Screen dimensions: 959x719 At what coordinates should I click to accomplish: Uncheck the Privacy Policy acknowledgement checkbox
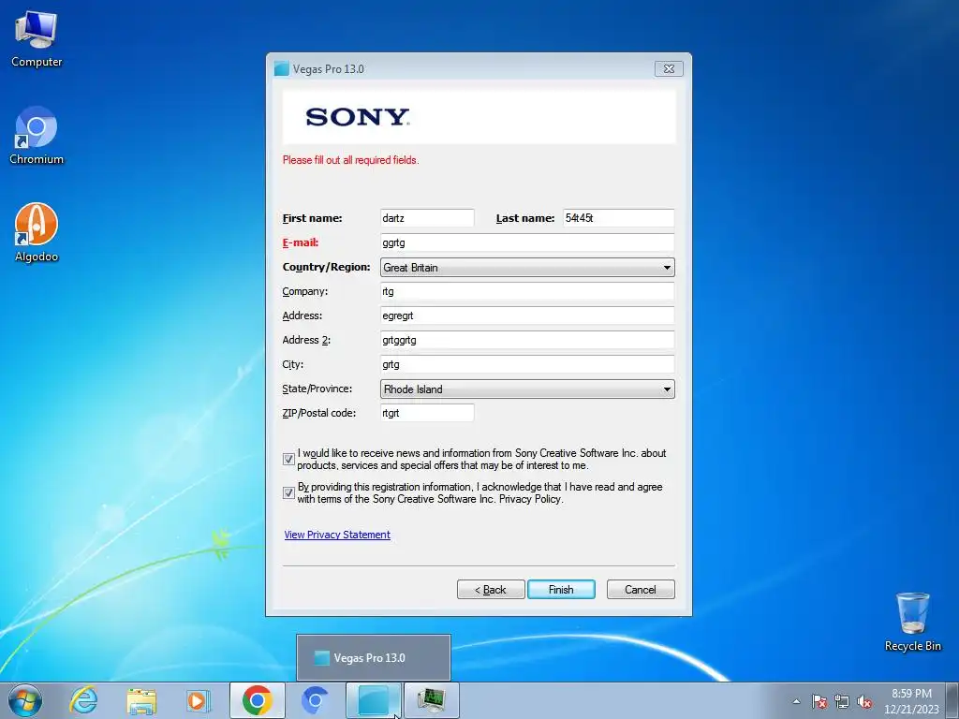pos(288,492)
